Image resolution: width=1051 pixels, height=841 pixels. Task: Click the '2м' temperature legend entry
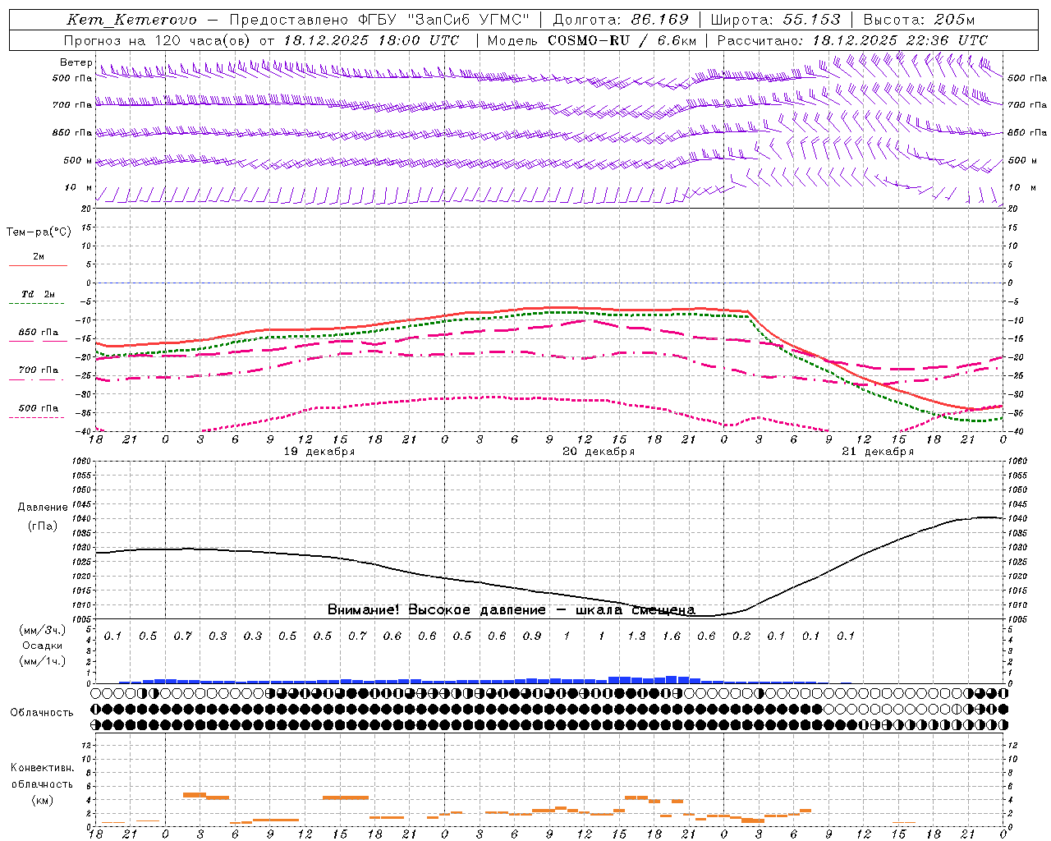39,257
